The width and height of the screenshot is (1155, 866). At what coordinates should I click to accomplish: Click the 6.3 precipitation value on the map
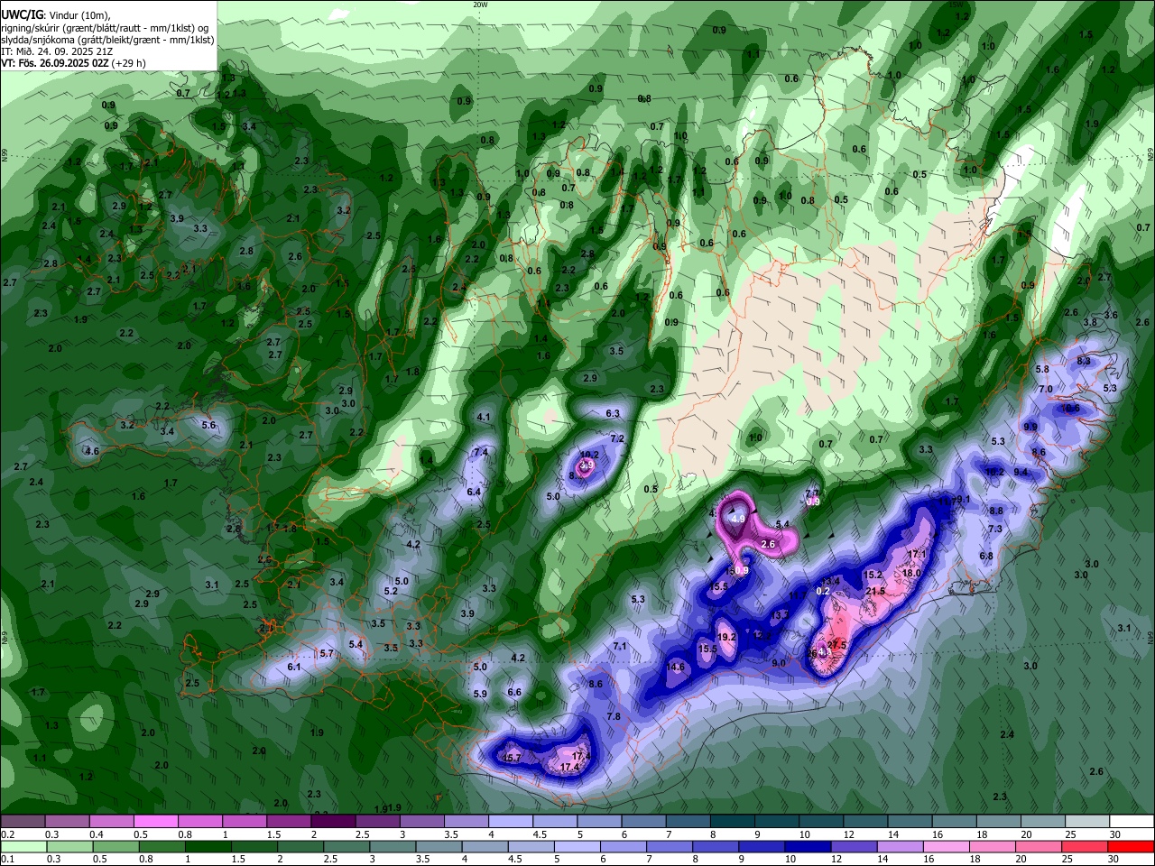coord(613,413)
